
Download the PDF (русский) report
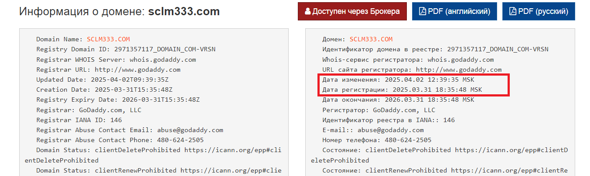(539, 11)
